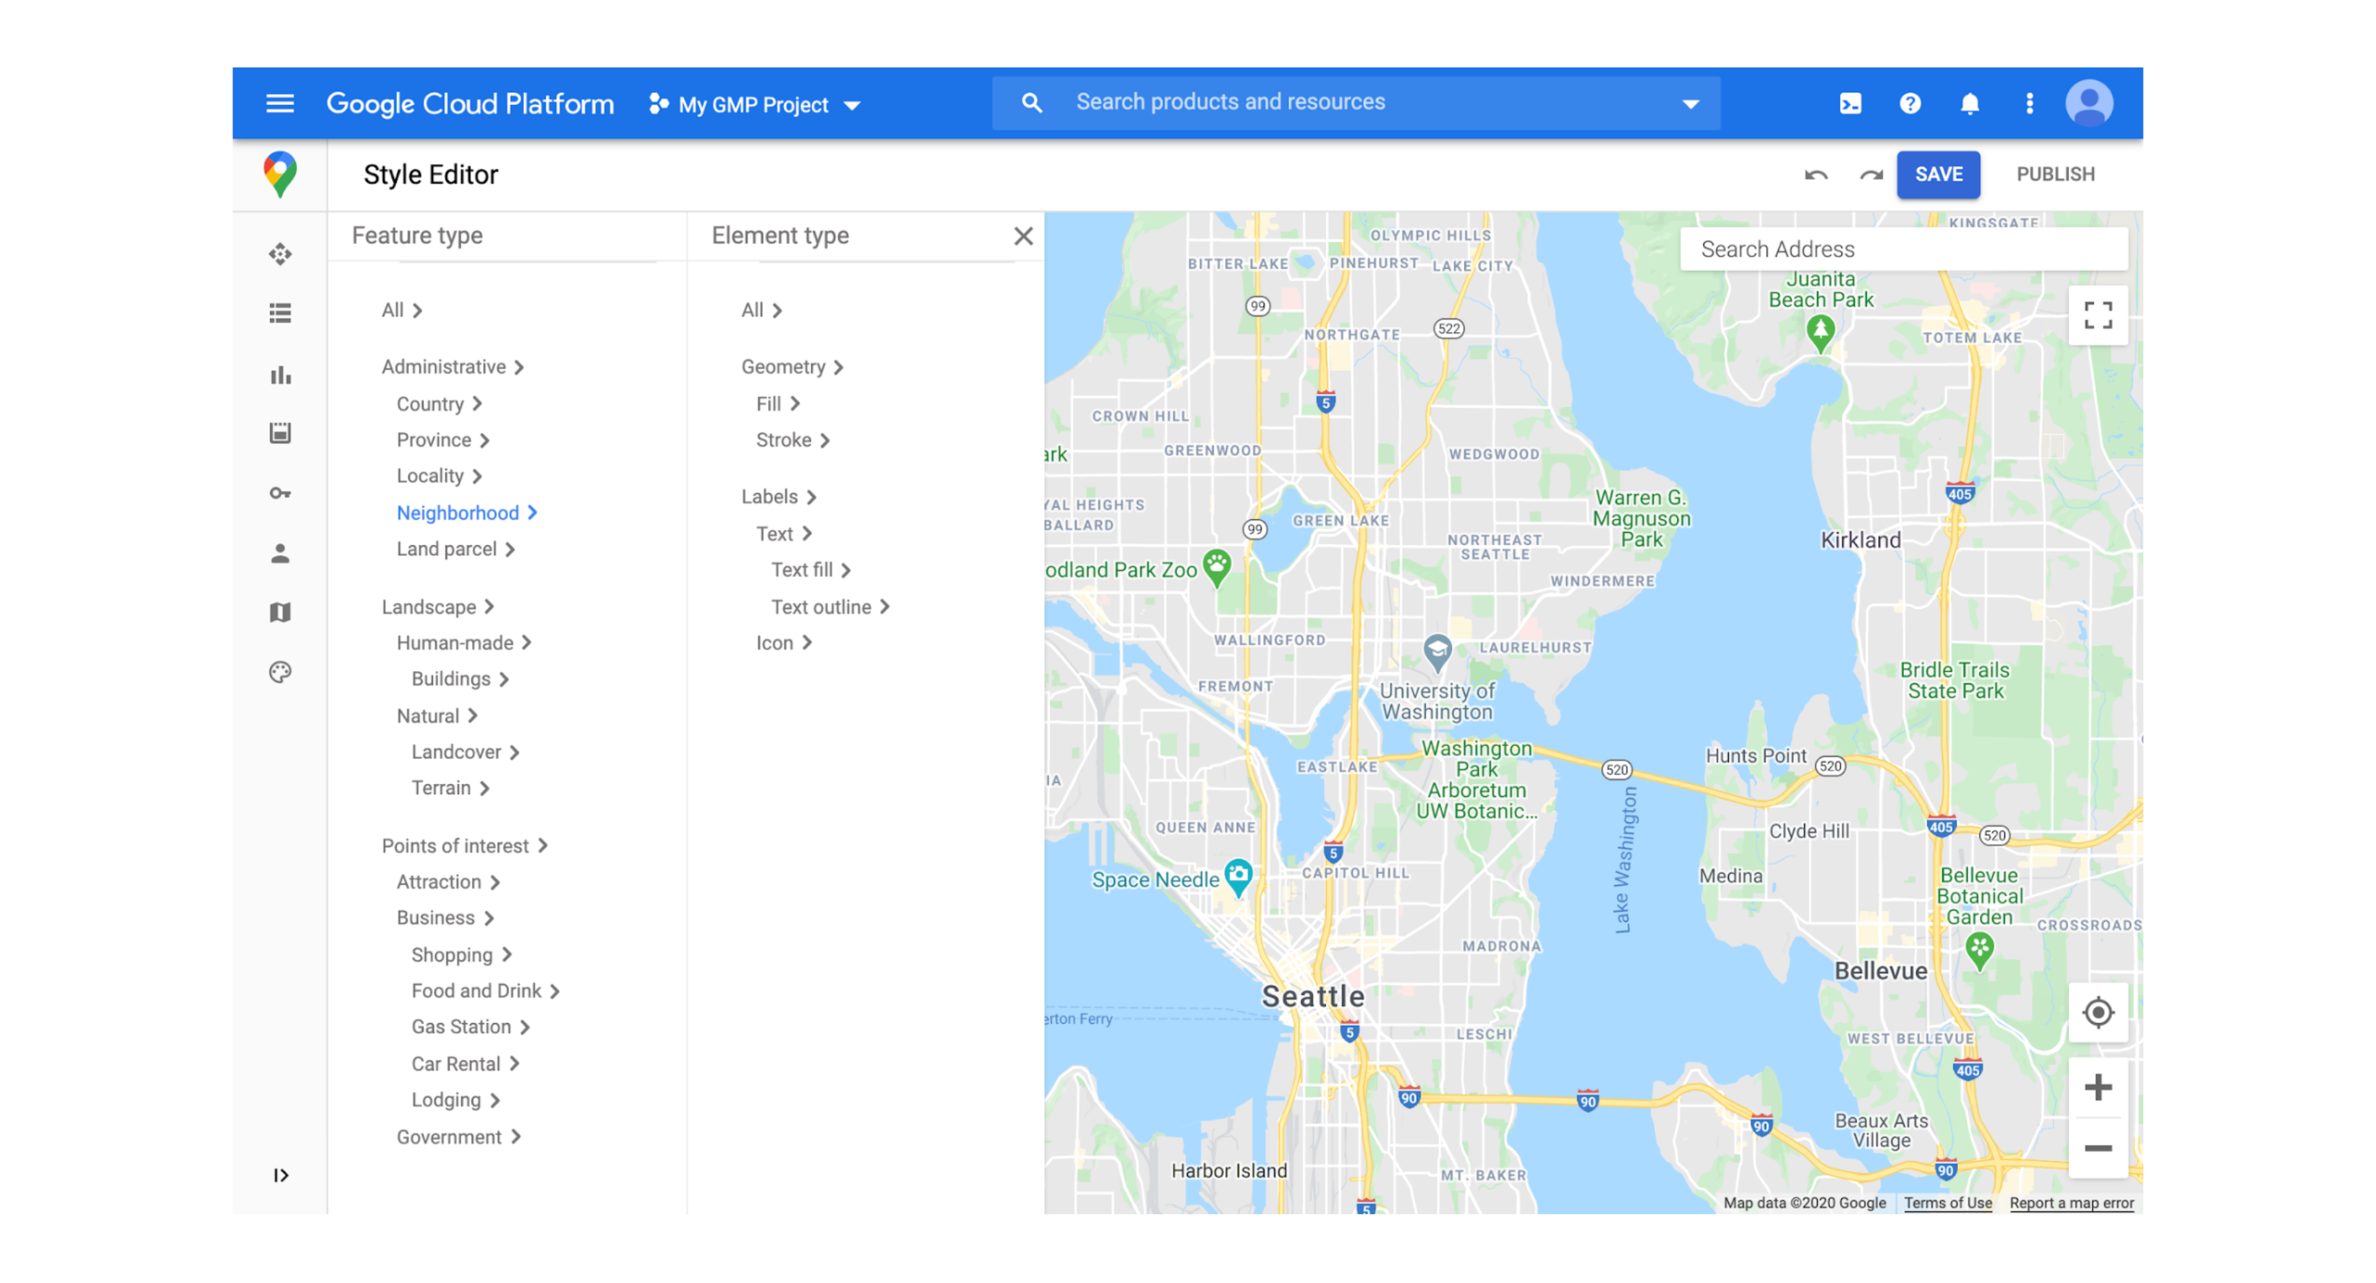Expand the search bar dropdown arrow

tap(1690, 105)
